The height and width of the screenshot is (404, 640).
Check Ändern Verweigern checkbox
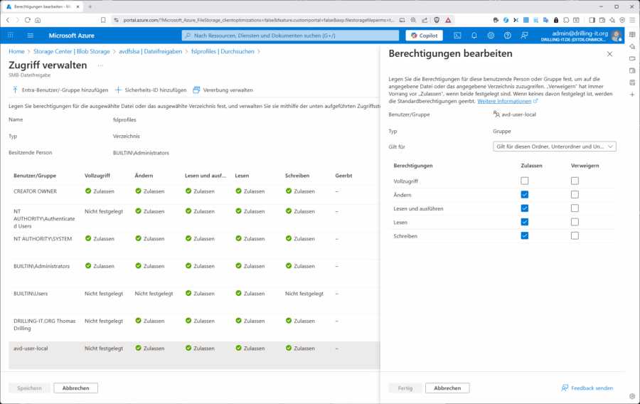[575, 195]
